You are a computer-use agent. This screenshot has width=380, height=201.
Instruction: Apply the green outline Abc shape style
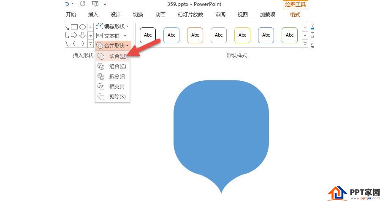click(x=290, y=35)
